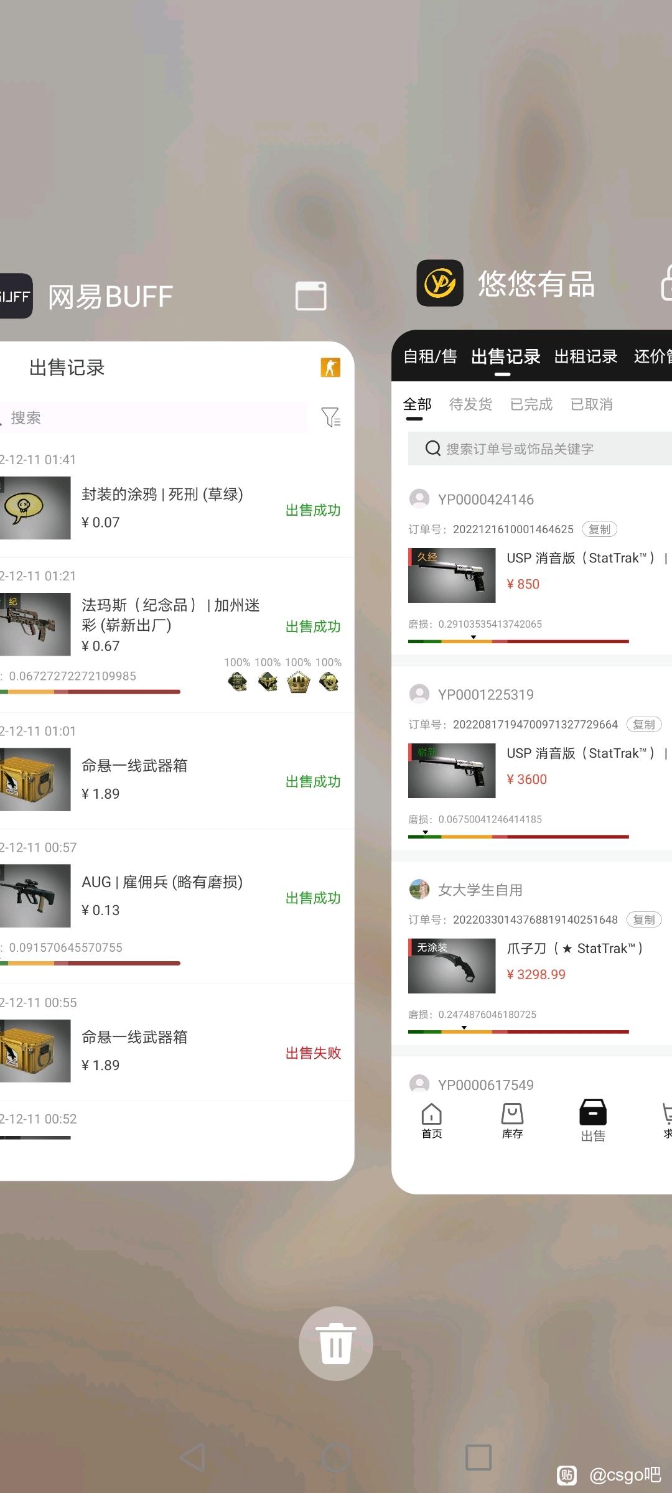
Task: Tap the trash icon to clear recent apps
Action: point(336,1343)
